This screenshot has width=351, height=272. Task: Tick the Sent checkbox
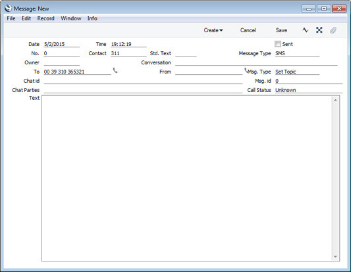(278, 44)
